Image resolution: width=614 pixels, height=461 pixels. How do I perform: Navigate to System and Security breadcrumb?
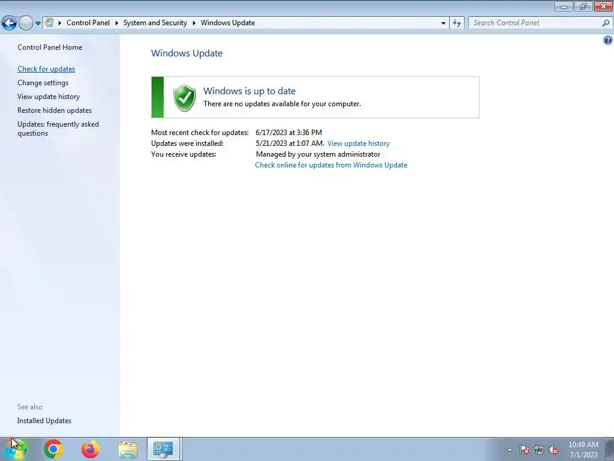pos(155,23)
